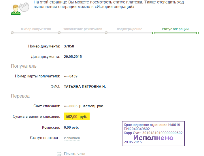
Task: Click the Перевод section heading
Action: tap(20, 96)
